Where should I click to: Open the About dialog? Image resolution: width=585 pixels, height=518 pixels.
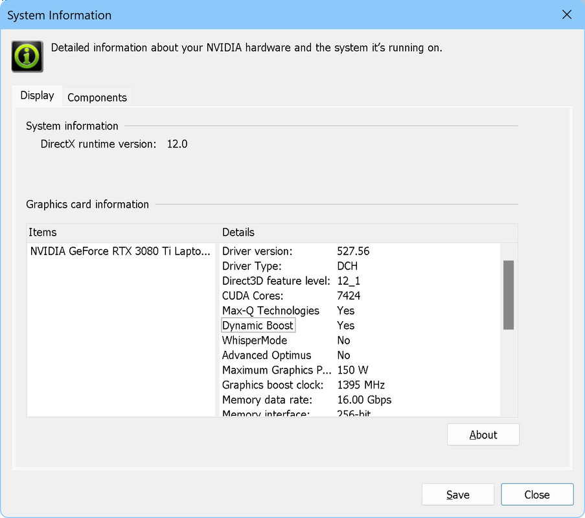point(483,434)
